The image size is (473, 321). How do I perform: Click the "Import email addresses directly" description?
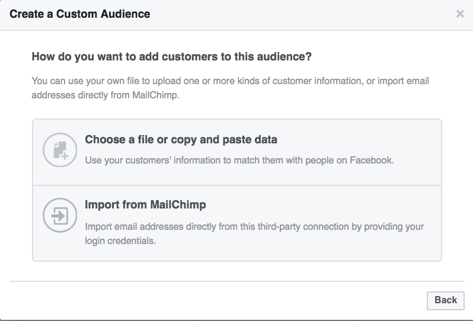254,233
